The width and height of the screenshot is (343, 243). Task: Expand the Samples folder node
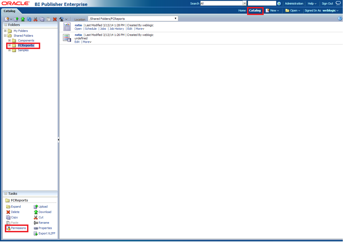(x=9, y=50)
